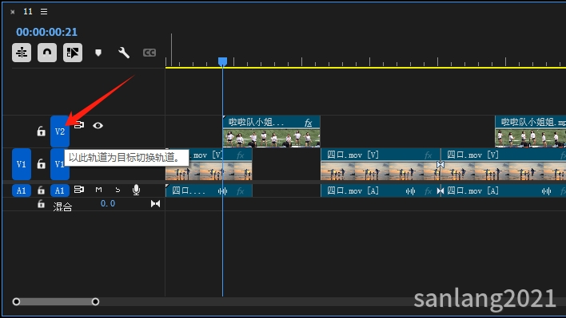Mute track A1 with M button
This screenshot has height=318, width=566.
[98, 190]
